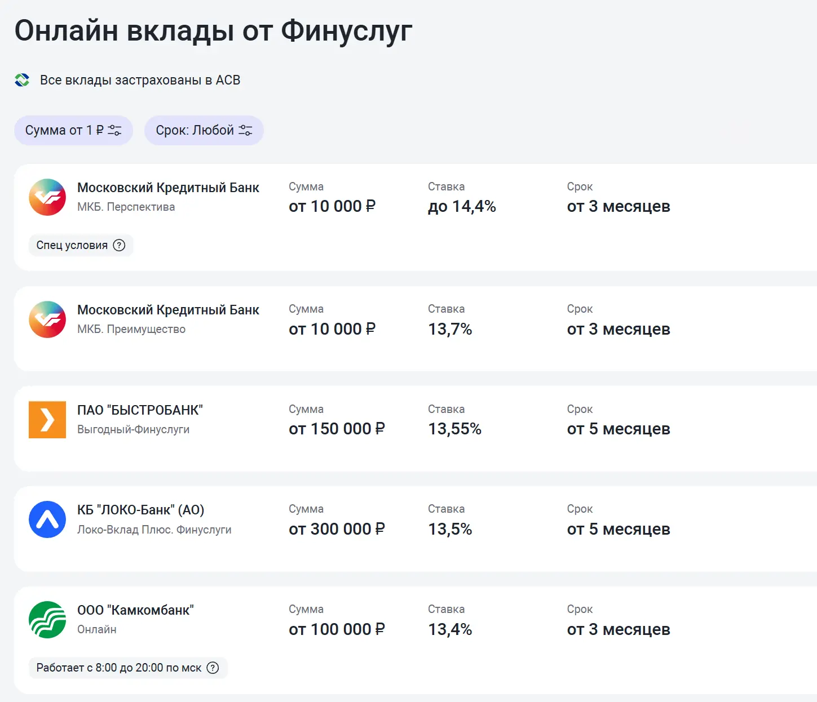The width and height of the screenshot is (817, 702).
Task: Open the 'Срок: Любой' filter
Action: [x=204, y=130]
